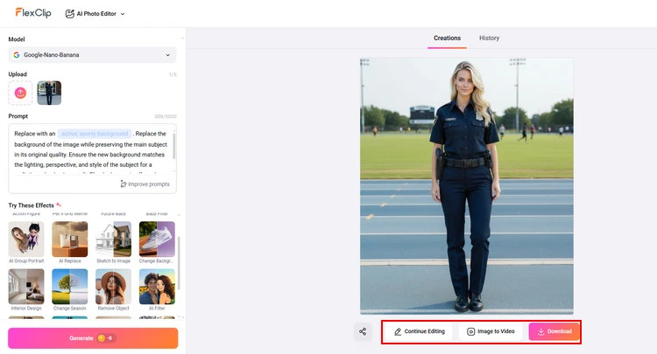The width and height of the screenshot is (657, 354).
Task: Click the pink upload image icon
Action: (20, 93)
